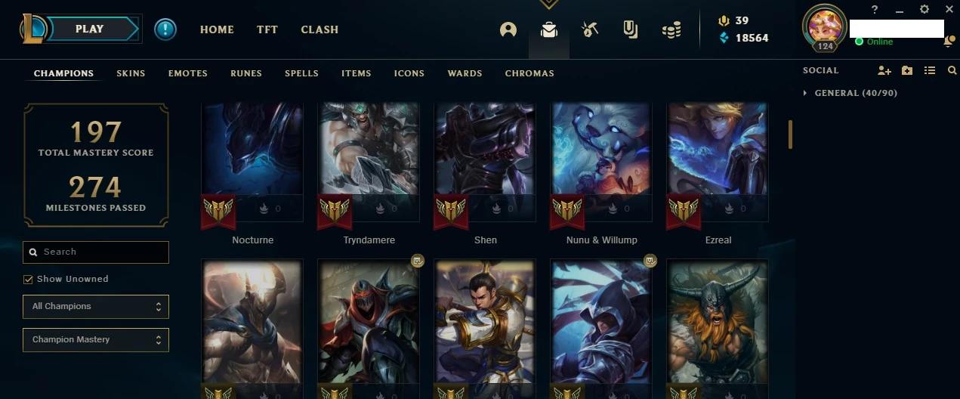960x399 pixels.
Task: Open the All Champions dropdown
Action: tap(96, 306)
